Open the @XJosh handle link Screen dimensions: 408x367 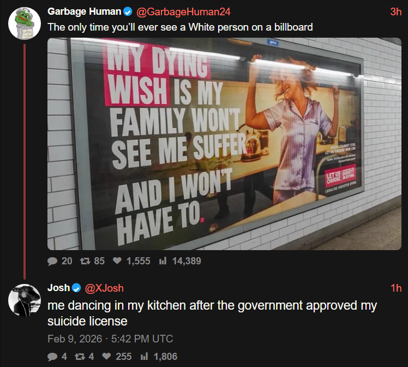(x=104, y=288)
